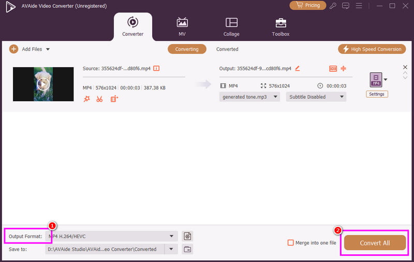Click the Save to path field
Viewport: 414px width, 262px height.
coord(105,249)
